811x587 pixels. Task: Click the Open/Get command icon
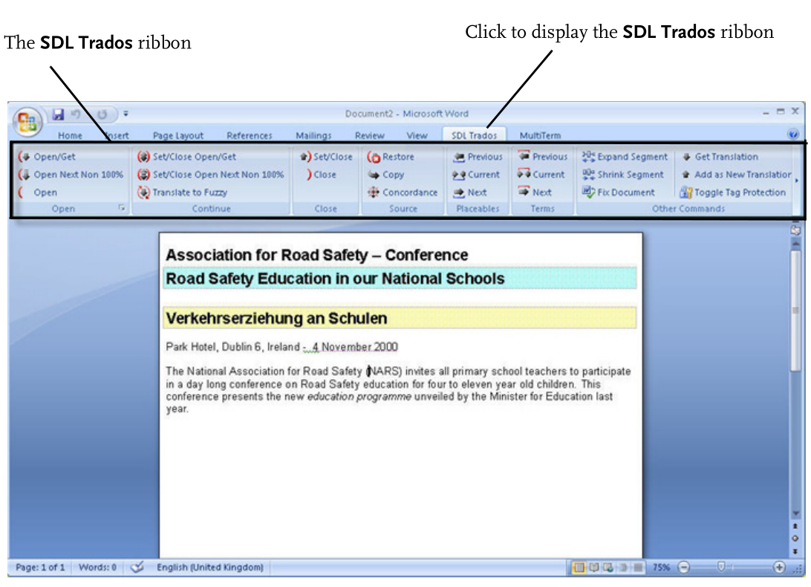(24, 156)
